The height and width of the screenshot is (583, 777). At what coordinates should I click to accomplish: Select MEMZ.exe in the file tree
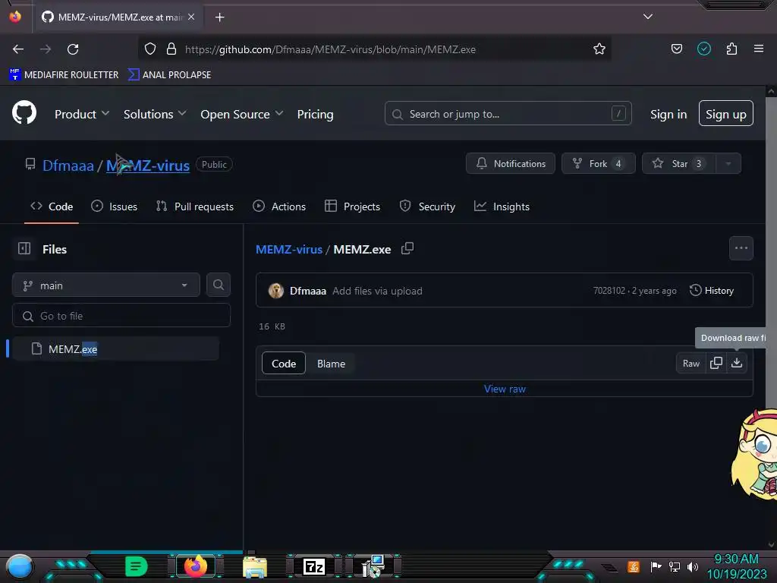pyautogui.click(x=115, y=348)
